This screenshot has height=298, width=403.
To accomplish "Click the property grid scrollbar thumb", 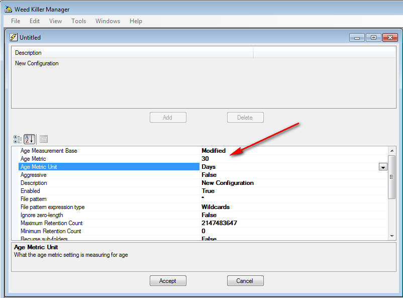I will coord(391,177).
